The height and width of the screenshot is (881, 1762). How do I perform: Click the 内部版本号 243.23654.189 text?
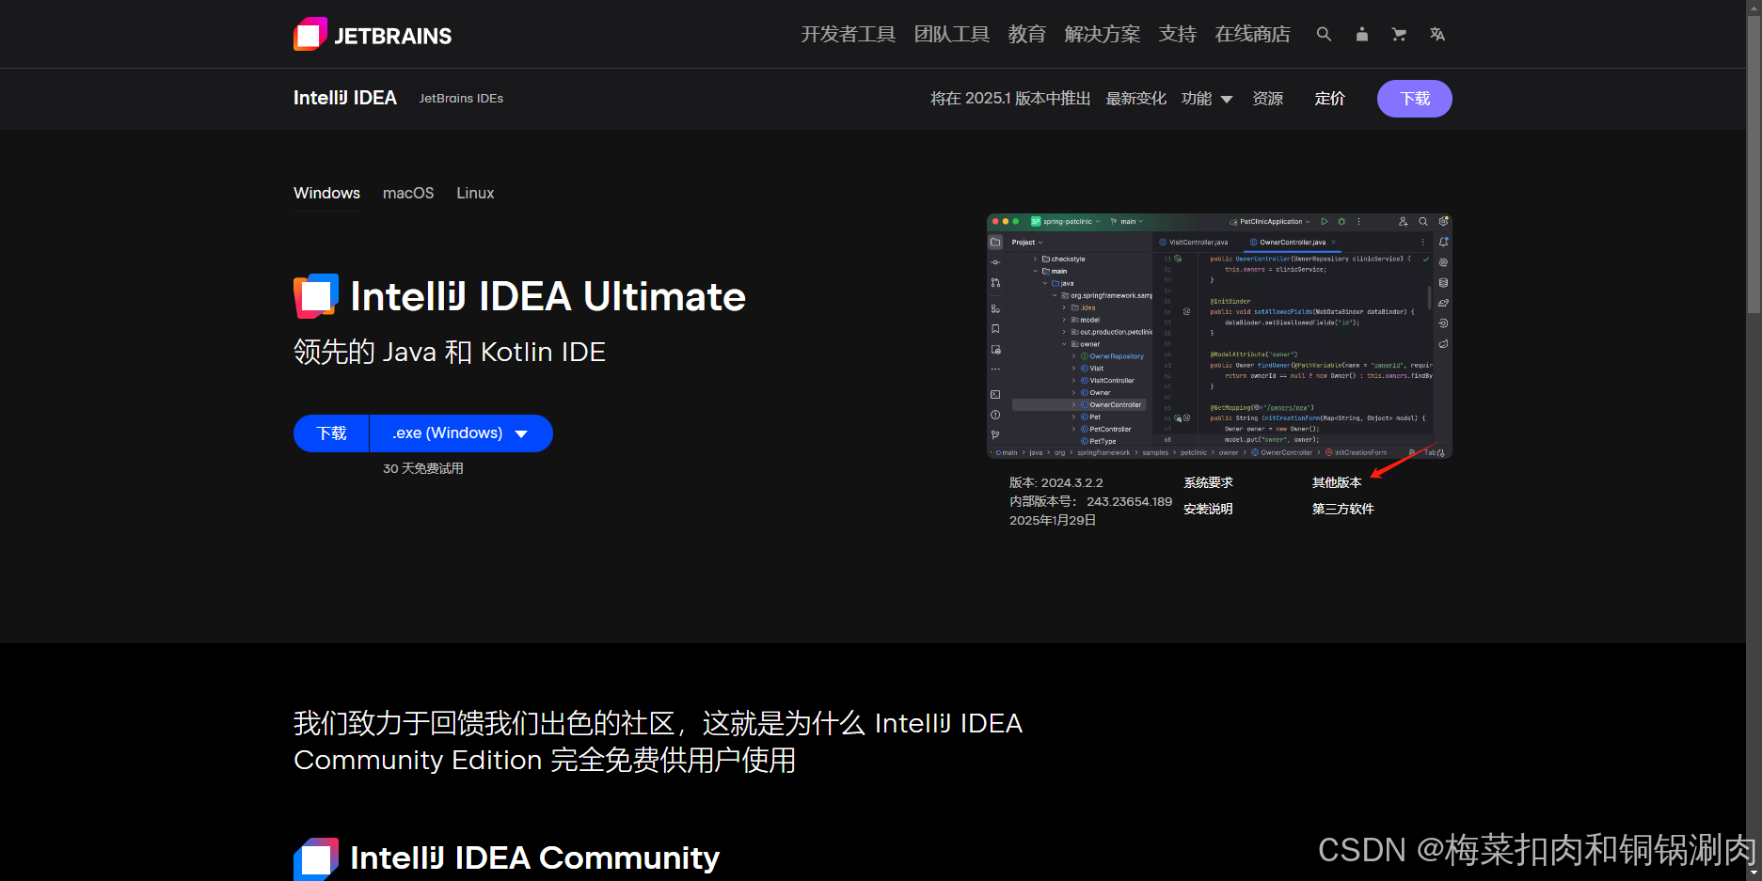1090,501
